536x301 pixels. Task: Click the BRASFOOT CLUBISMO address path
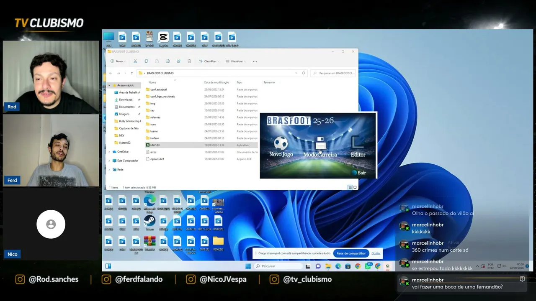click(x=160, y=73)
